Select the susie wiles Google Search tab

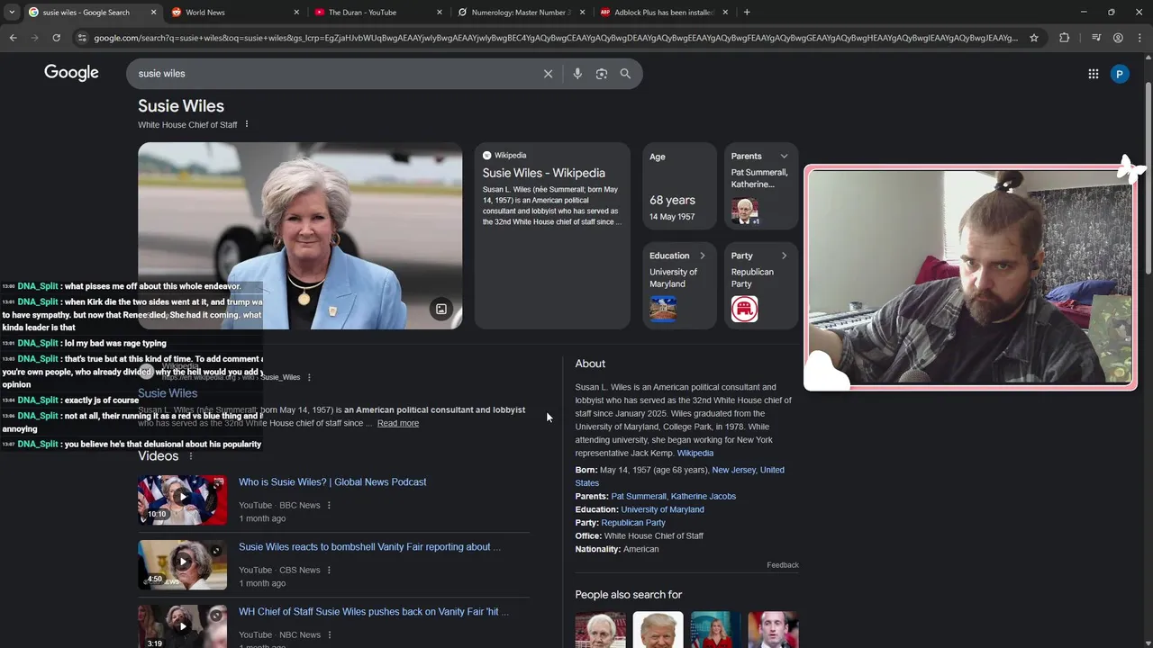click(93, 13)
